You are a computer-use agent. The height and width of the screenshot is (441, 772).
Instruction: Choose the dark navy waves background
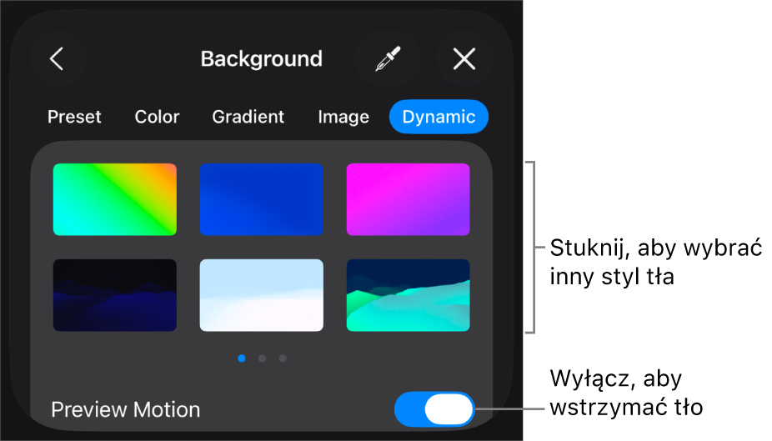point(115,295)
